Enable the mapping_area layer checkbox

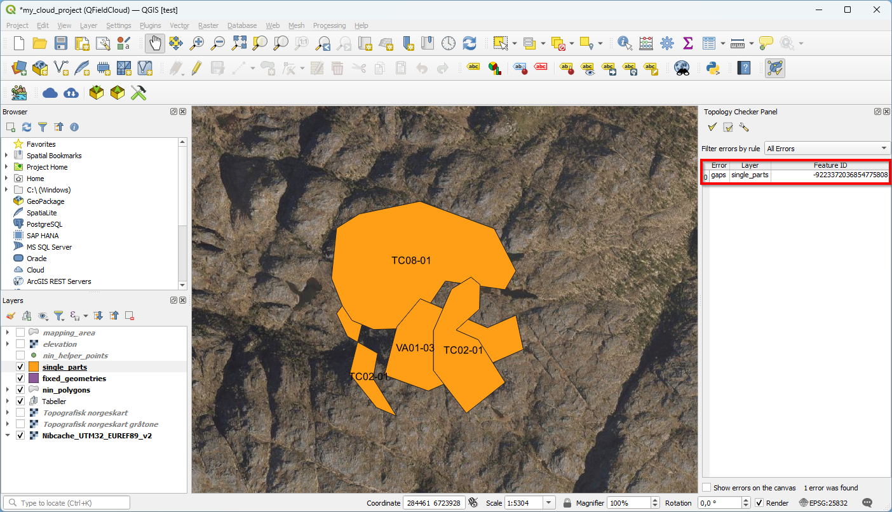20,333
